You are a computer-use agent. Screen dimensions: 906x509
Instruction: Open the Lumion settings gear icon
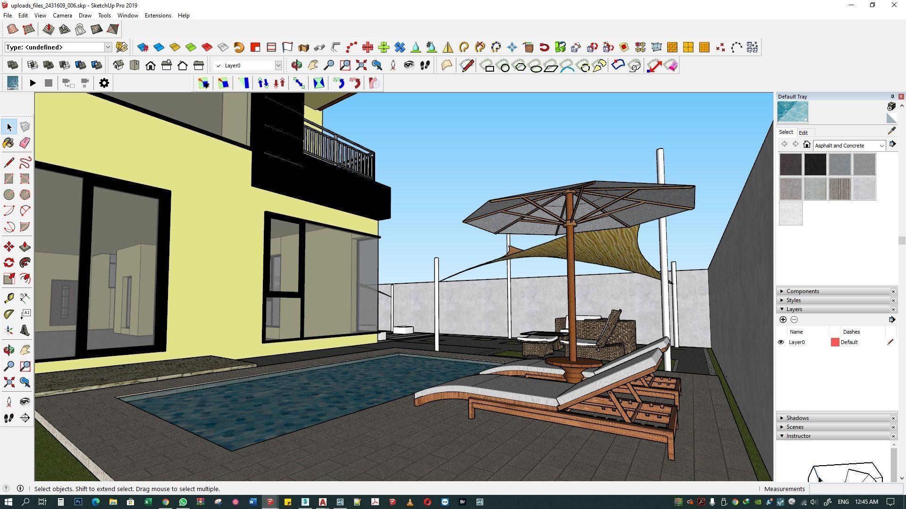point(104,83)
